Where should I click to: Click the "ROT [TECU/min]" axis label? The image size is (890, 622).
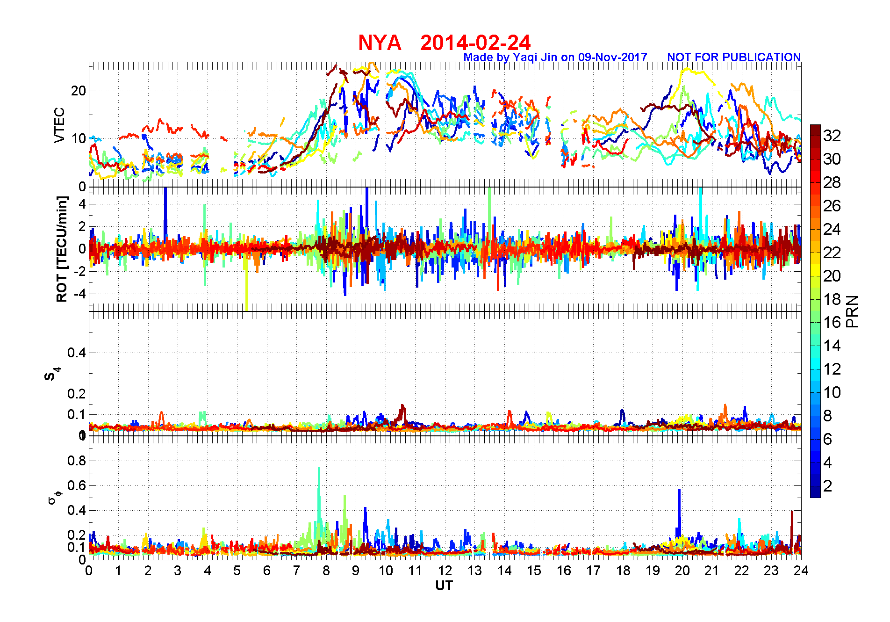[x=62, y=249]
